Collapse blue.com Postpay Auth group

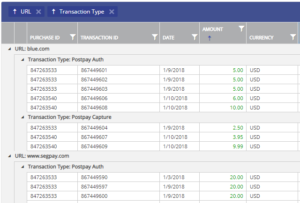click(22, 59)
